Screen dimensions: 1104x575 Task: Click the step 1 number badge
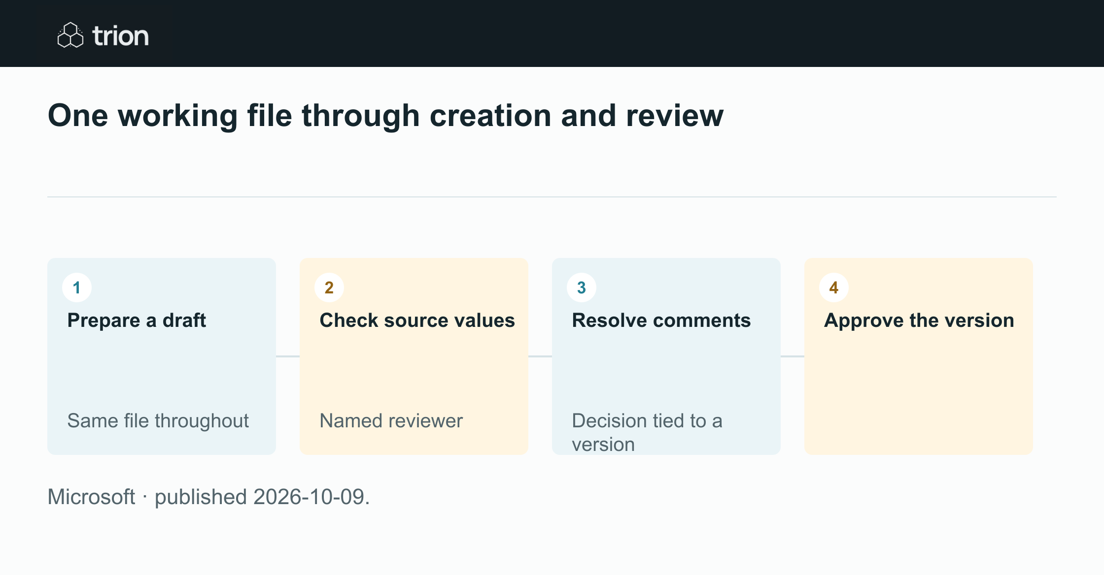77,287
